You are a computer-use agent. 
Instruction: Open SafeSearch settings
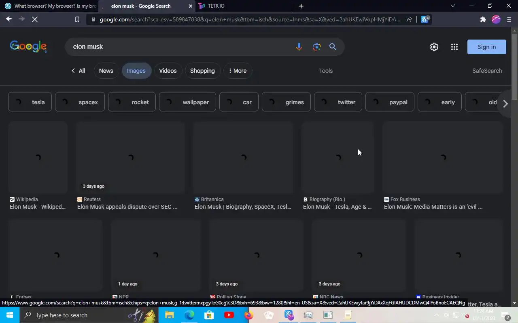487,71
